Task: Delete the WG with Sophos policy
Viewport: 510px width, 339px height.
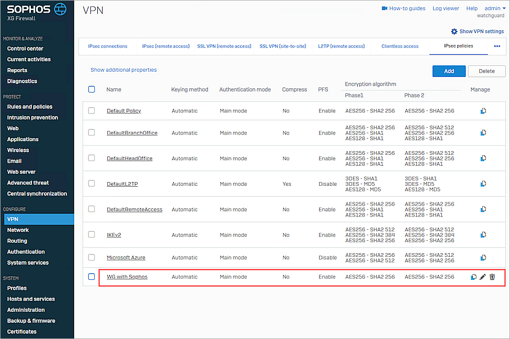Action: (492, 277)
